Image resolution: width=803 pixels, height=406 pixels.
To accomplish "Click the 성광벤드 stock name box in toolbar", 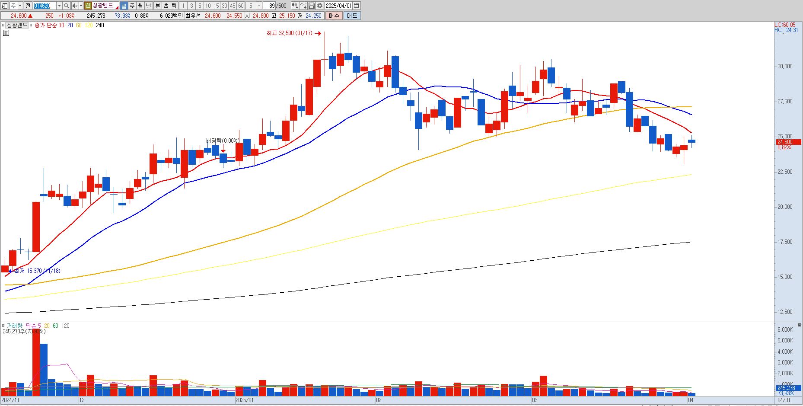I will click(105, 6).
